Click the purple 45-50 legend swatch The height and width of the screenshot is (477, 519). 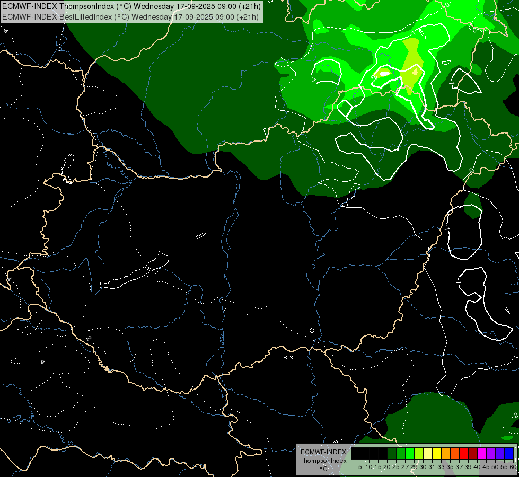pyautogui.click(x=491, y=453)
